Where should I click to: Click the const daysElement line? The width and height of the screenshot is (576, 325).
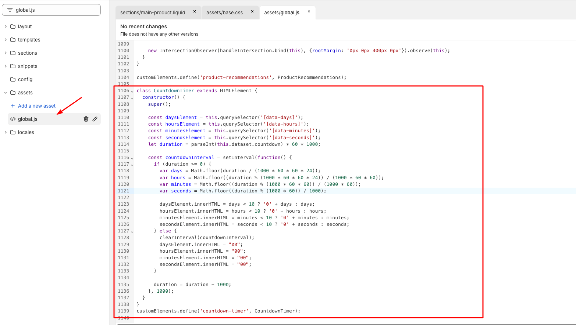[226, 118]
